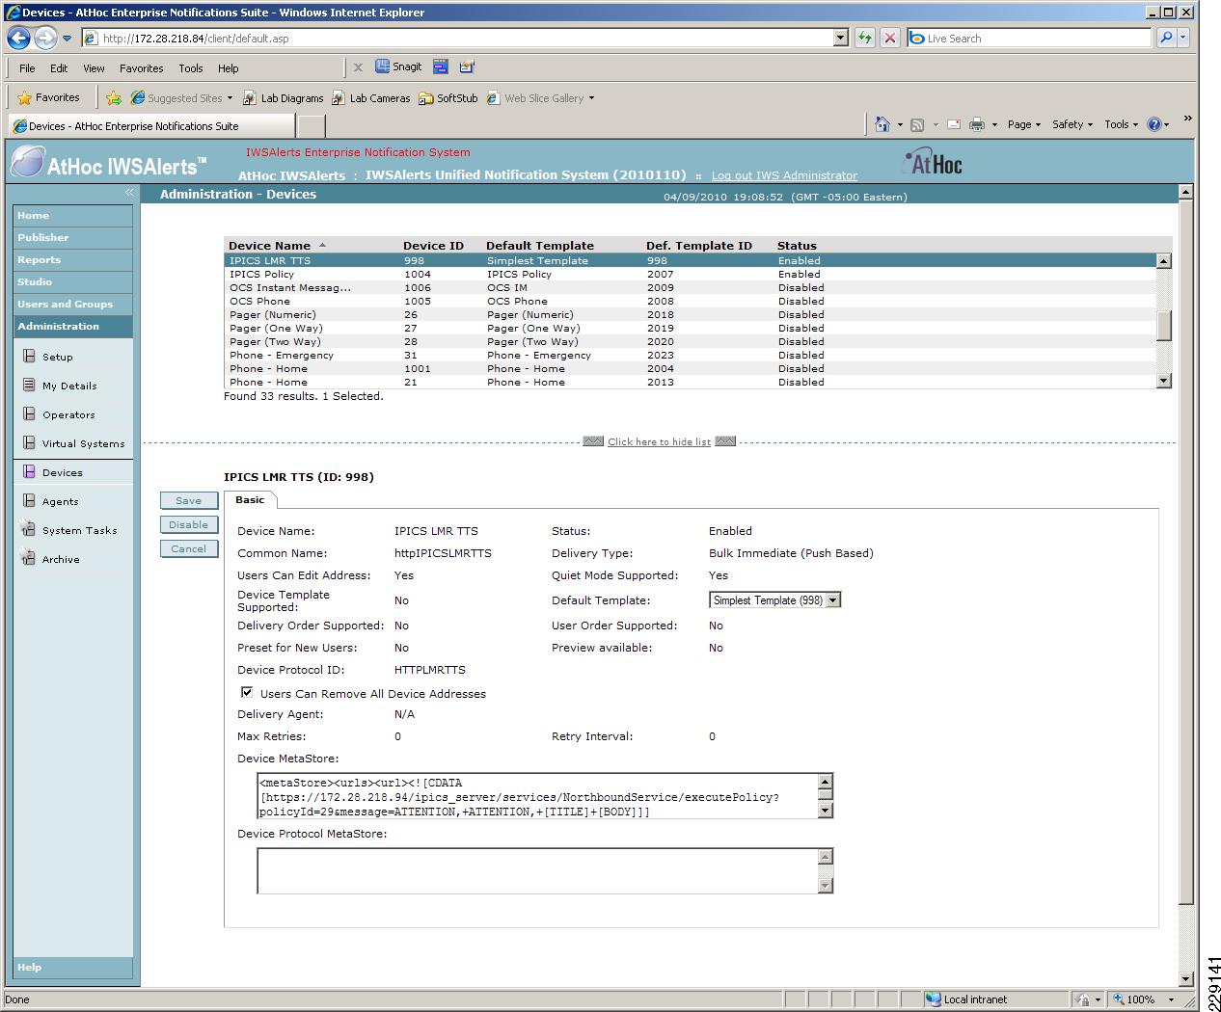The image size is (1221, 1012).
Task: Toggle Users Can Remove All Device Addresses checkbox
Action: [x=247, y=692]
